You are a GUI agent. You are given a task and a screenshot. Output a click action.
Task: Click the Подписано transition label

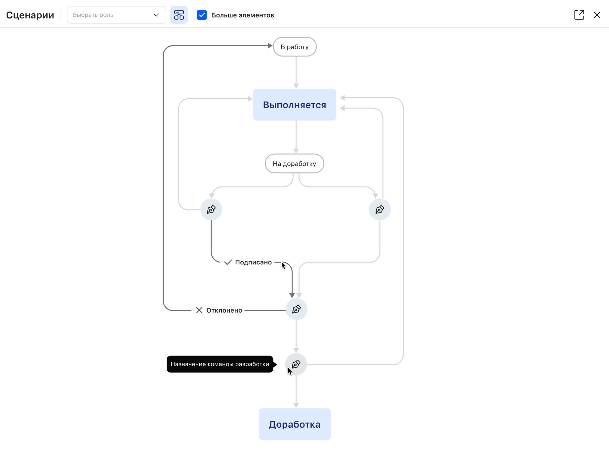click(x=253, y=262)
